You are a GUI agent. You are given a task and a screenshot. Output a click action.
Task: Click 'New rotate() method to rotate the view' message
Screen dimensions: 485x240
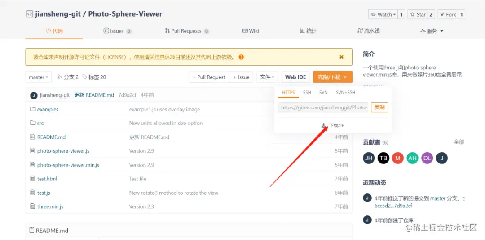[173, 193]
